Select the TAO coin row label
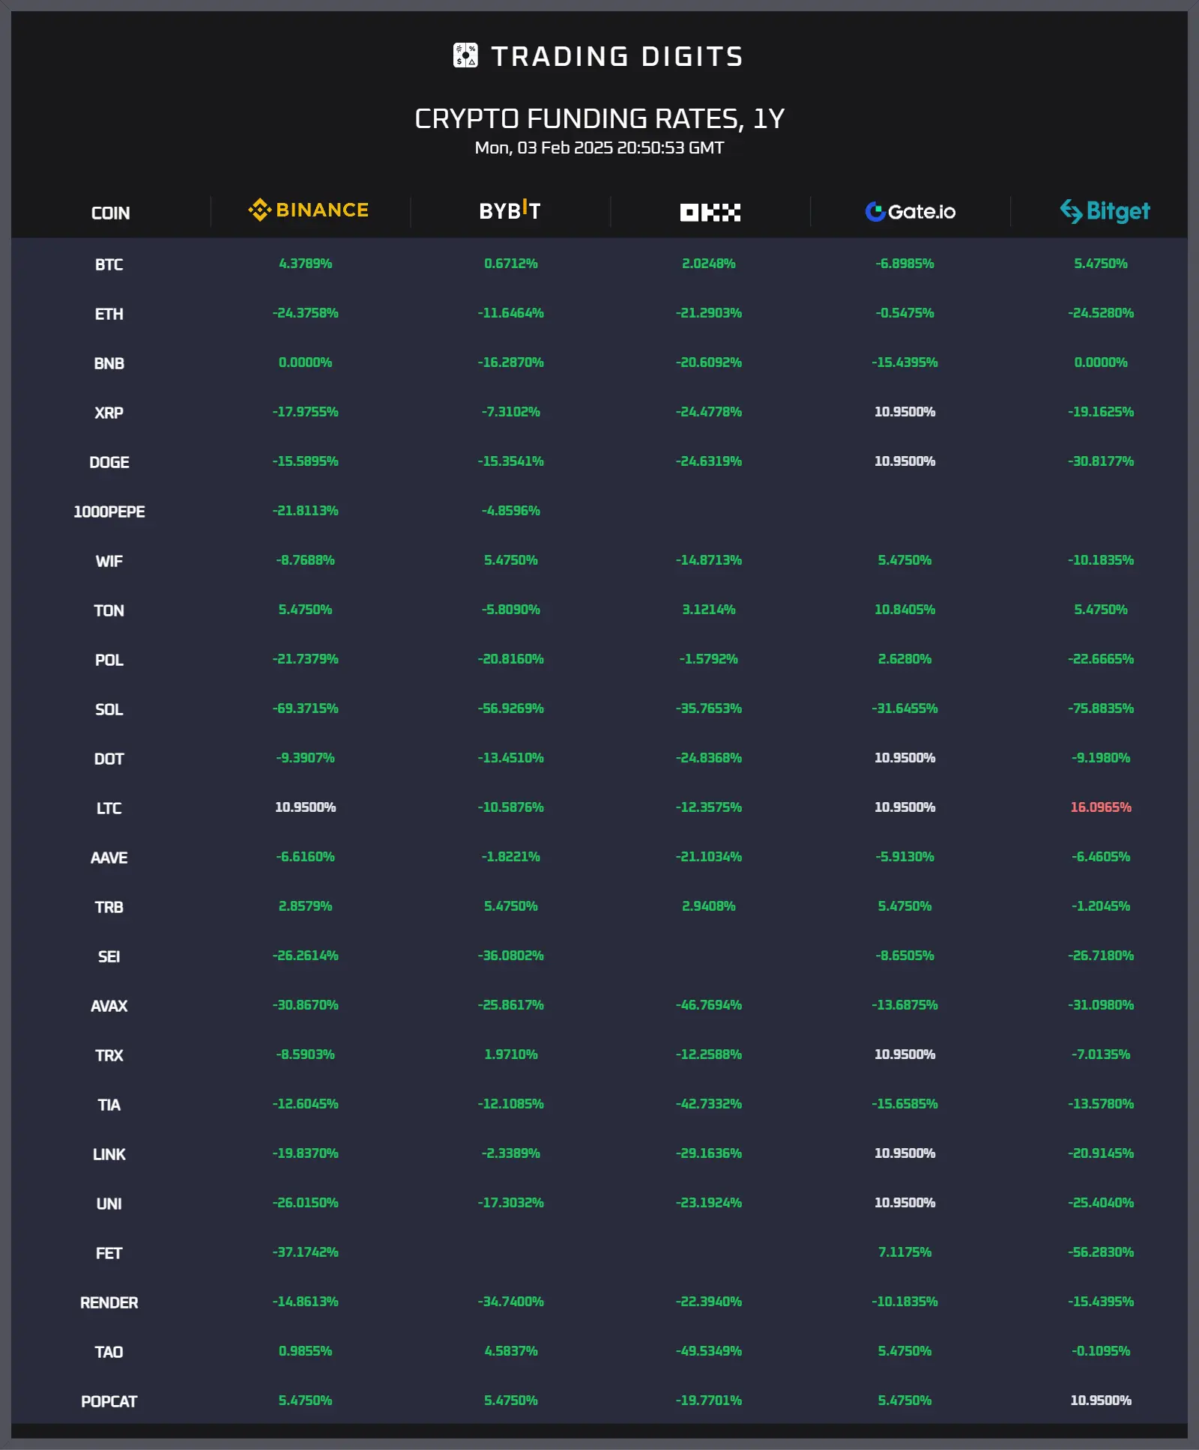 [109, 1352]
